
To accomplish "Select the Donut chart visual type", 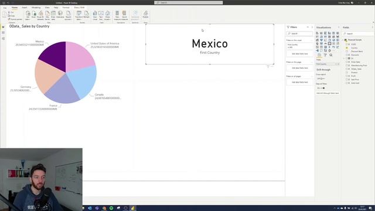I will [333, 40].
